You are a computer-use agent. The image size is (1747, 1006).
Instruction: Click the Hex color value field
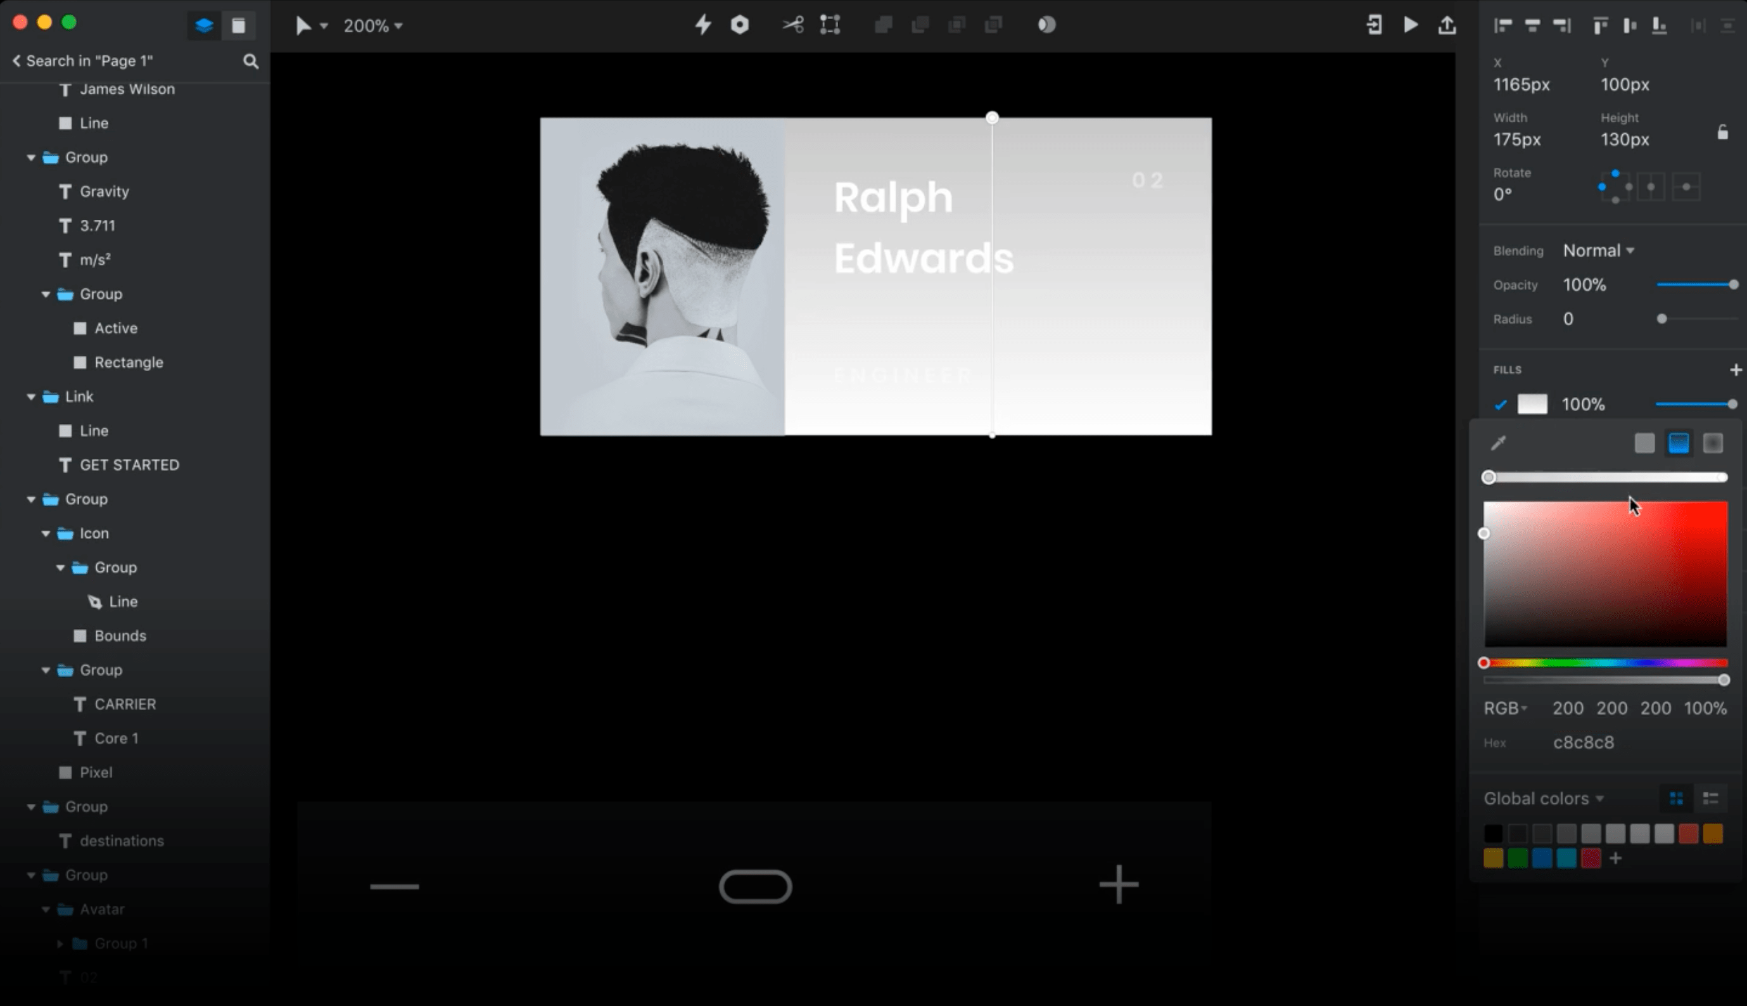pos(1584,742)
